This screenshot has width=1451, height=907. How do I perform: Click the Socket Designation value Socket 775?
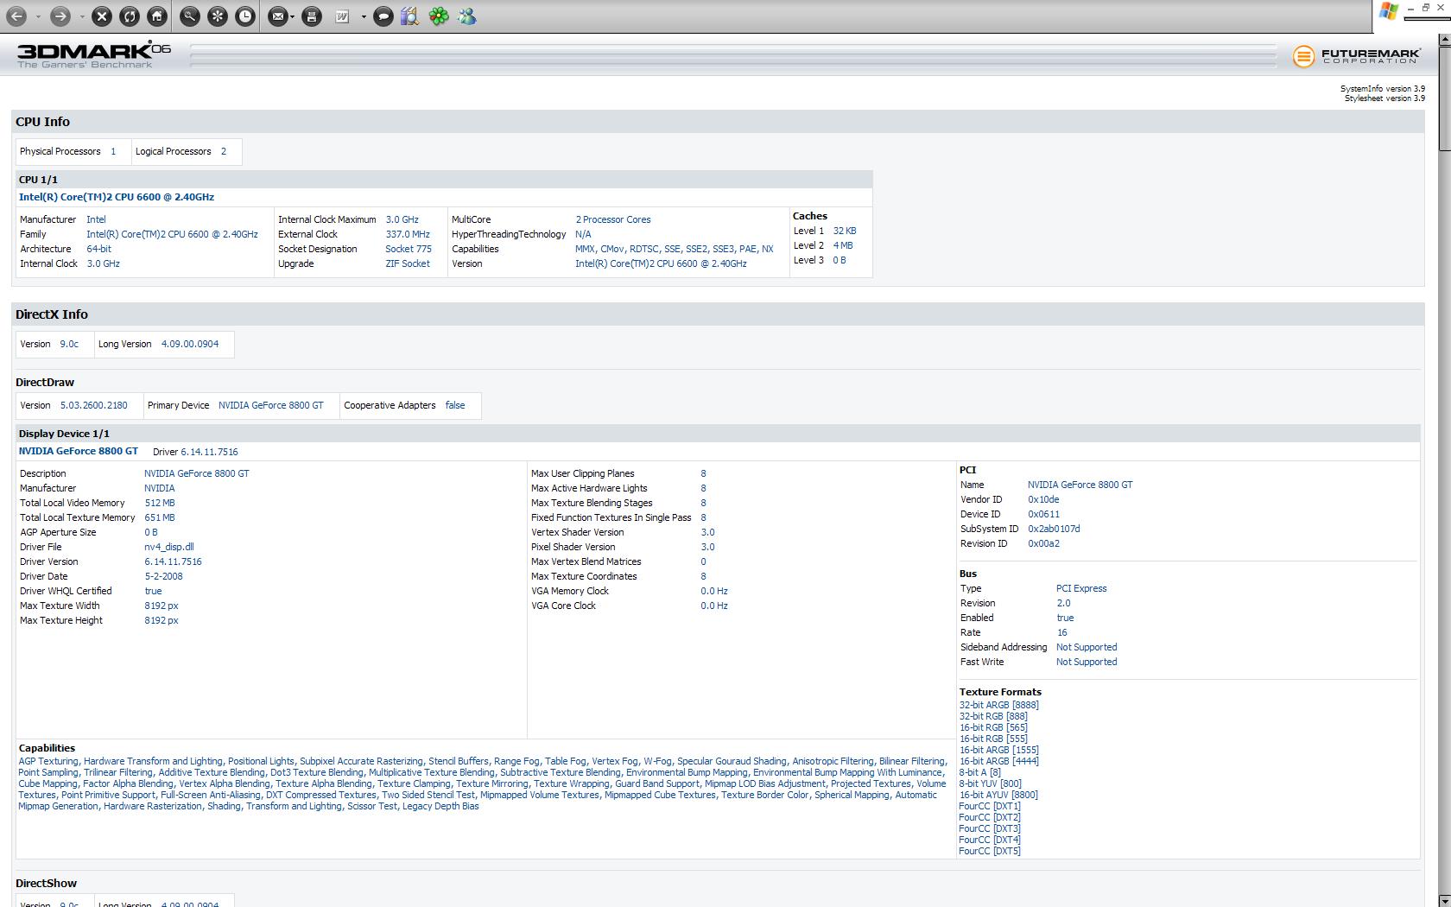[409, 249]
